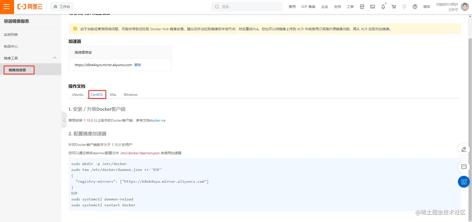Open 实例列表 in sidebar
The image size is (472, 222).
click(11, 35)
